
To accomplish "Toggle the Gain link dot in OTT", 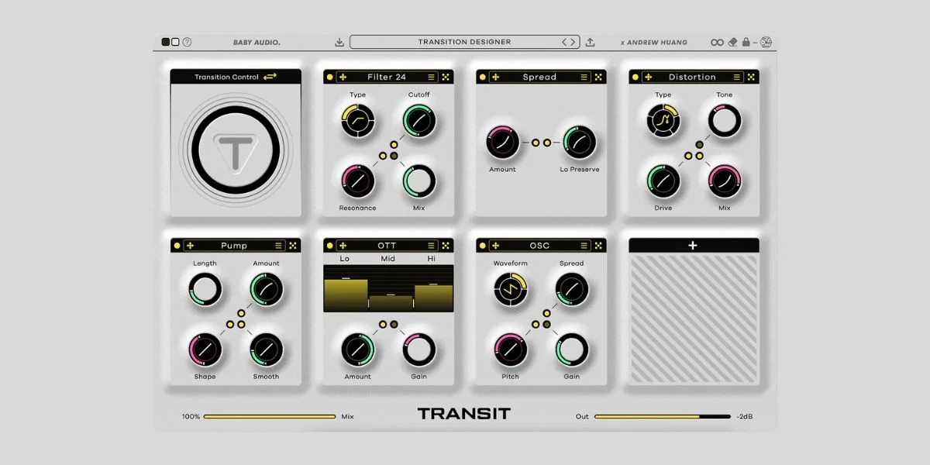I will pyautogui.click(x=394, y=325).
